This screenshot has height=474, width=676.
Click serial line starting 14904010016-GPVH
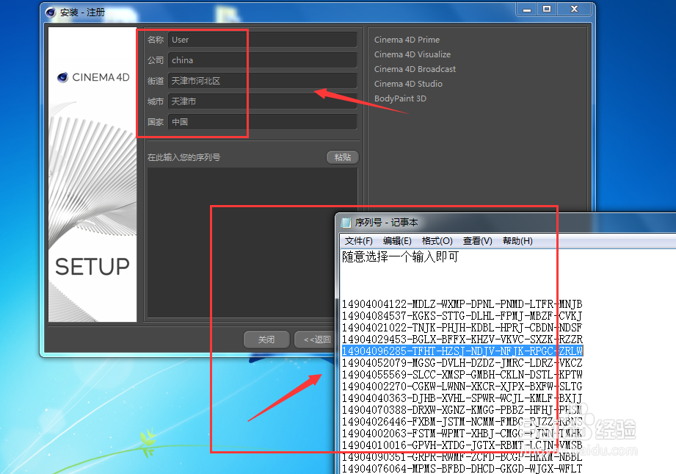tap(462, 445)
